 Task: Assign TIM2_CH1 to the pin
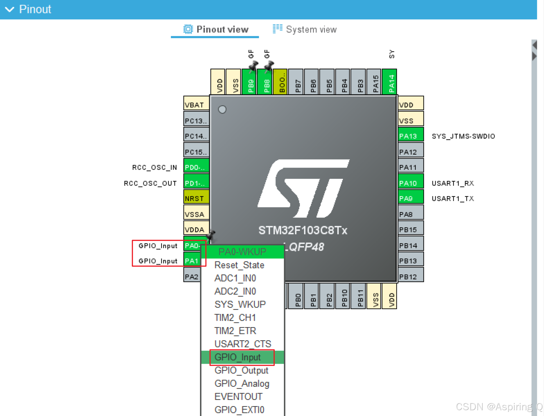(235, 318)
